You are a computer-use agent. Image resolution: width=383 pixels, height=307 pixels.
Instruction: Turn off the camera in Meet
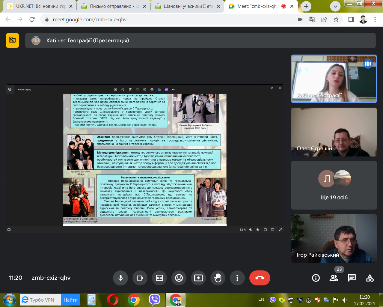click(140, 278)
